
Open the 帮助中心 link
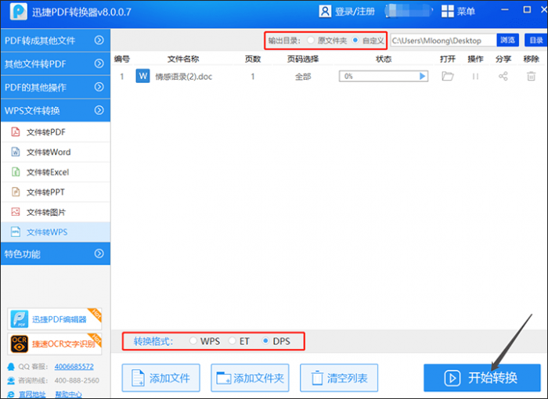[69, 394]
